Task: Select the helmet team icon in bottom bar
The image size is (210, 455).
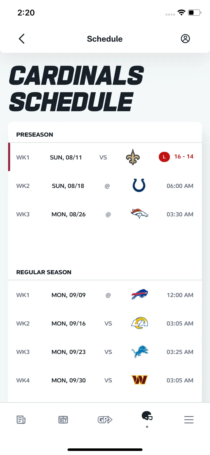Action: click(147, 416)
